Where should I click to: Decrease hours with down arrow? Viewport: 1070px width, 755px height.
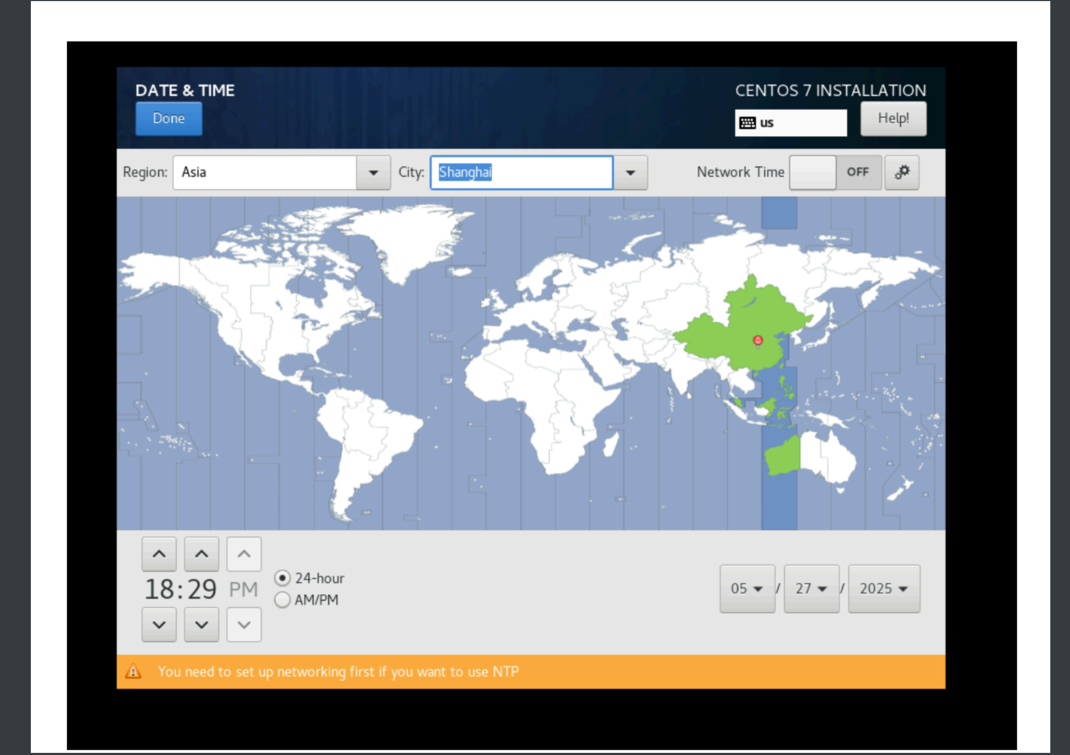click(159, 625)
